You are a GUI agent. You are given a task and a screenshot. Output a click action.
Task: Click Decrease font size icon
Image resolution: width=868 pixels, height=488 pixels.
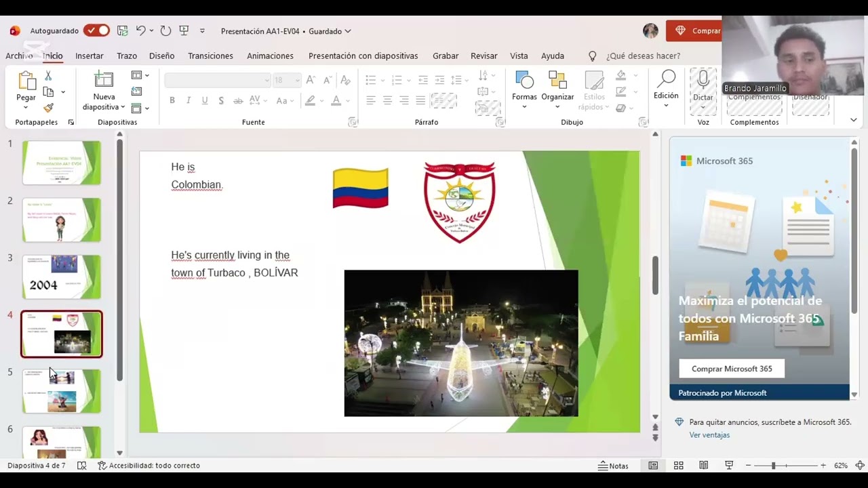pos(327,80)
